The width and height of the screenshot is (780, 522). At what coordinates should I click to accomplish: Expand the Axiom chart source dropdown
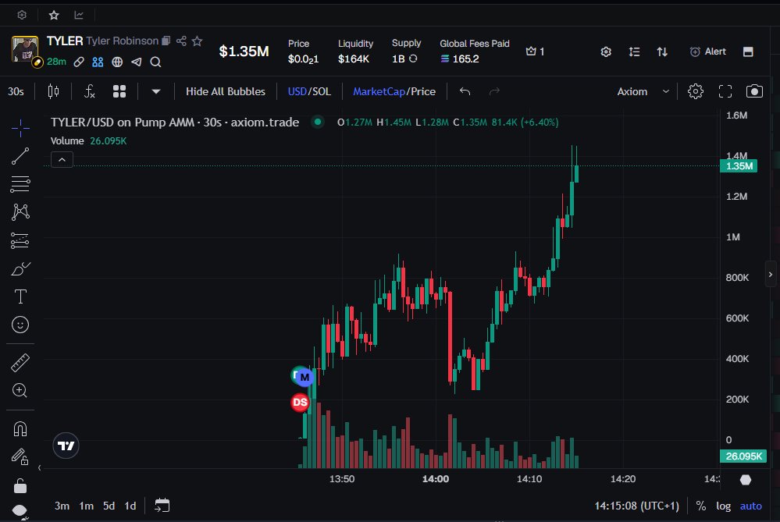[643, 91]
